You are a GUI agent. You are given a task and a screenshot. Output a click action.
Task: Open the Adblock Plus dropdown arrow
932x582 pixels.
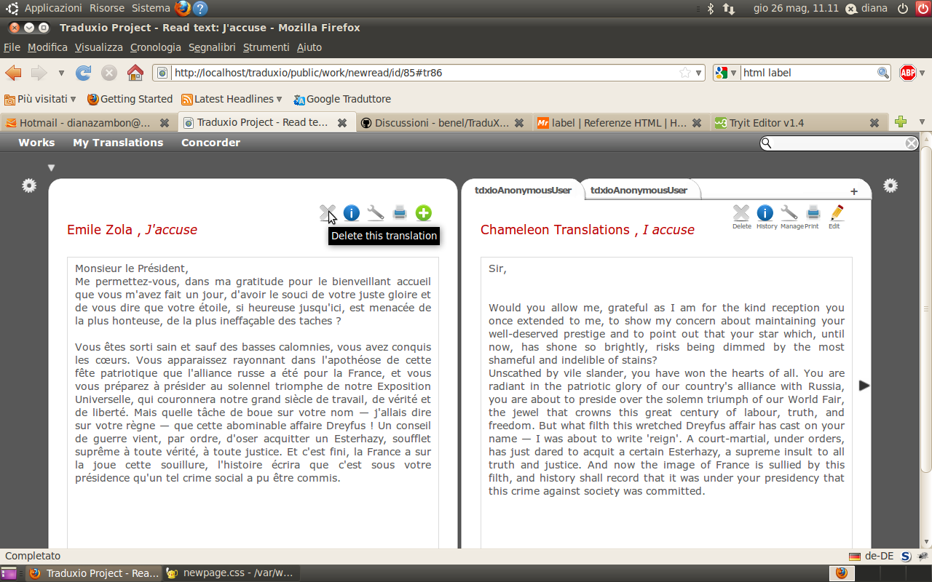click(922, 73)
